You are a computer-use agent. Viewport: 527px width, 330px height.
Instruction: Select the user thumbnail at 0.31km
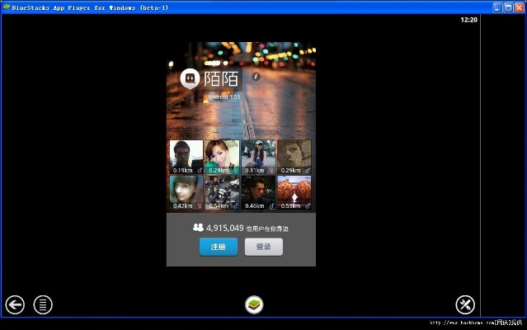click(257, 157)
